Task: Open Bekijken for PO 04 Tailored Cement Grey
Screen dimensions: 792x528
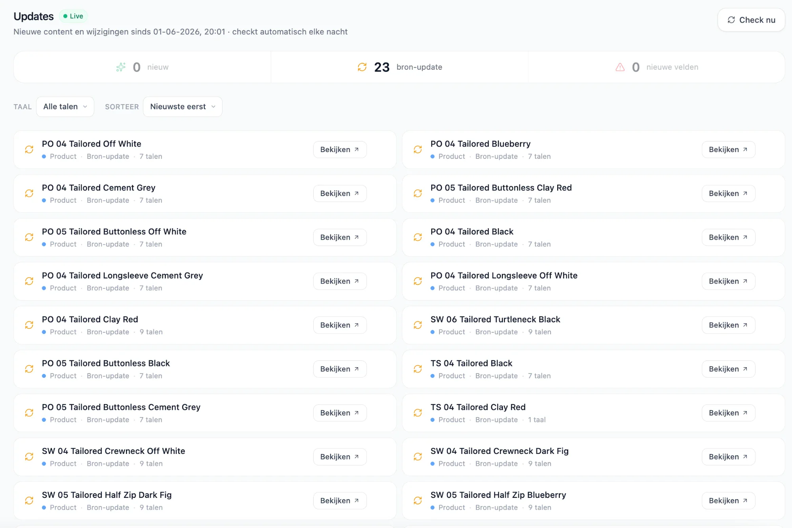Action: point(340,193)
